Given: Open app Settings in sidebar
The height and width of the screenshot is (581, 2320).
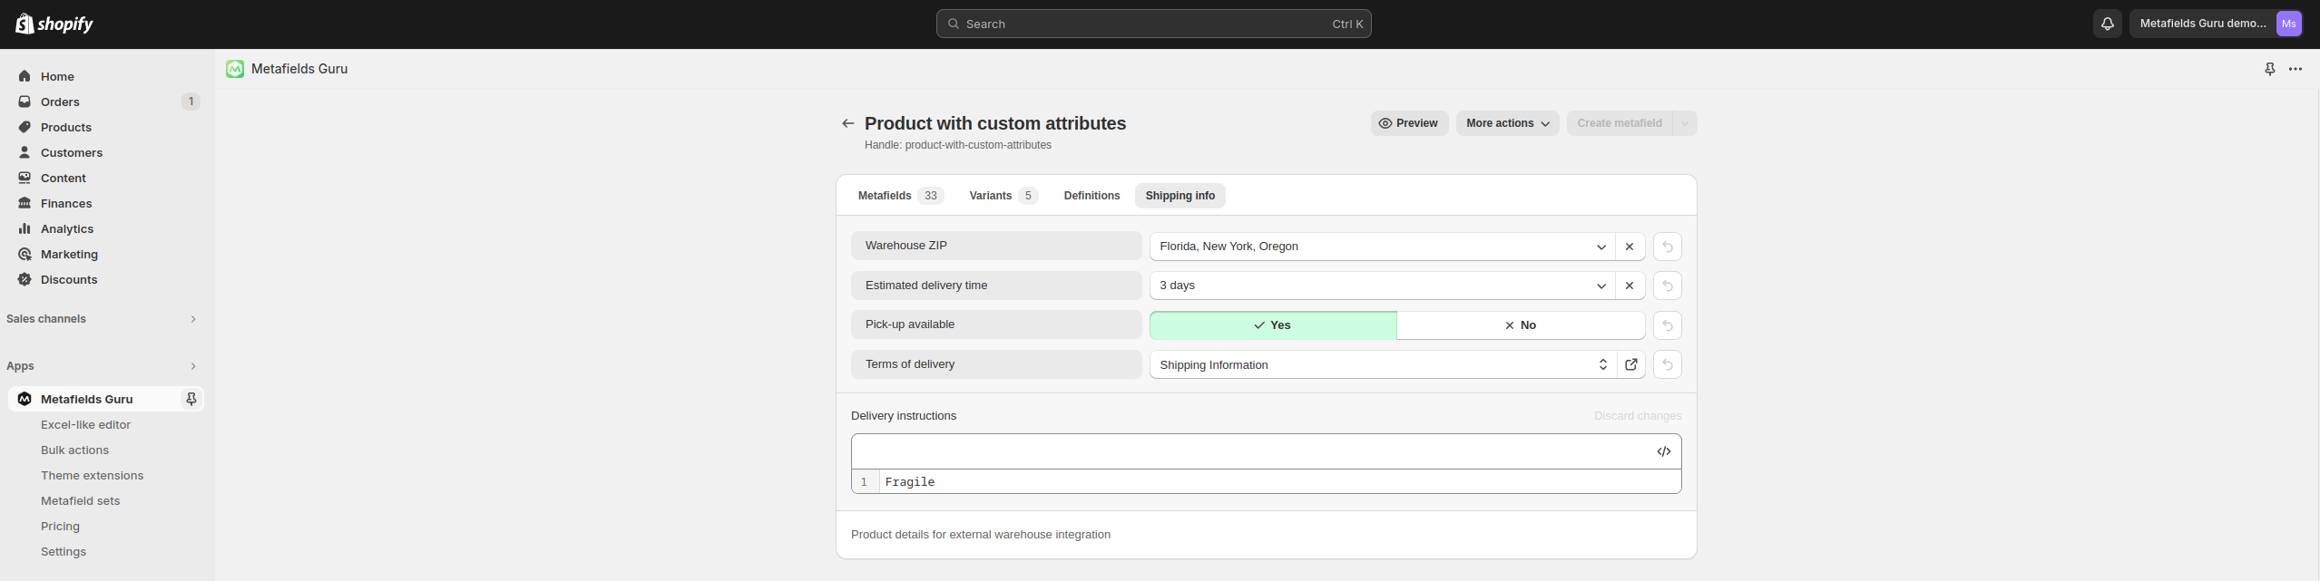Looking at the screenshot, I should tap(64, 551).
